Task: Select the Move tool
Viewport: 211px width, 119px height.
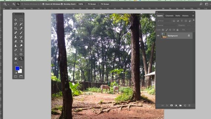Action: [15, 20]
